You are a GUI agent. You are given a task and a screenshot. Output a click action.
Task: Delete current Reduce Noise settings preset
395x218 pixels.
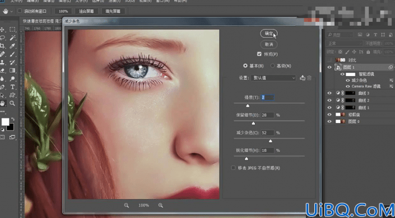pos(309,78)
